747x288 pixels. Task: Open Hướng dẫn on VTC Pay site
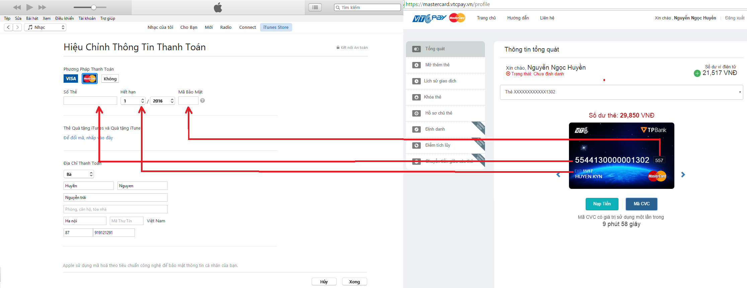coord(518,18)
